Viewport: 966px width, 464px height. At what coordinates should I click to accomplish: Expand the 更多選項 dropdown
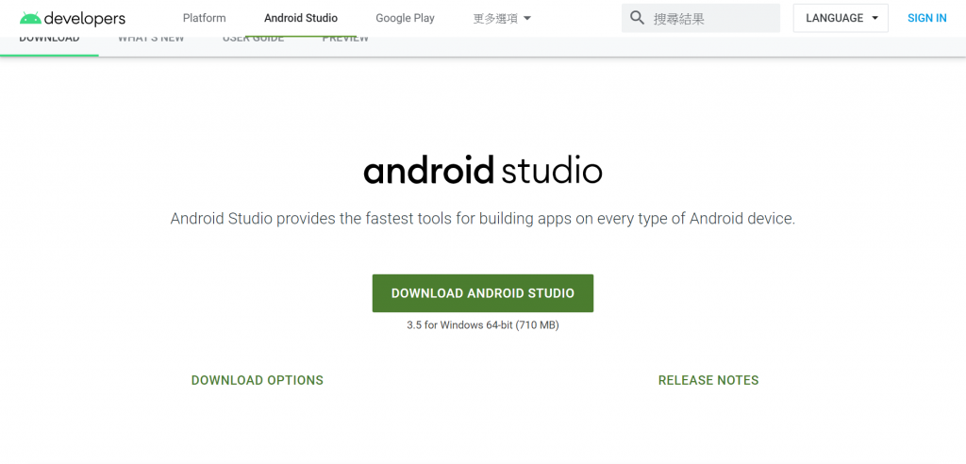click(x=502, y=18)
